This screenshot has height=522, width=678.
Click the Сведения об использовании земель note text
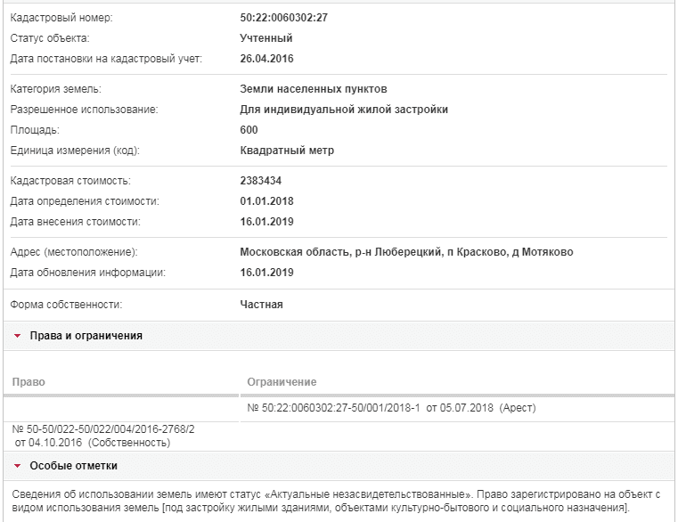pyautogui.click(x=336, y=501)
